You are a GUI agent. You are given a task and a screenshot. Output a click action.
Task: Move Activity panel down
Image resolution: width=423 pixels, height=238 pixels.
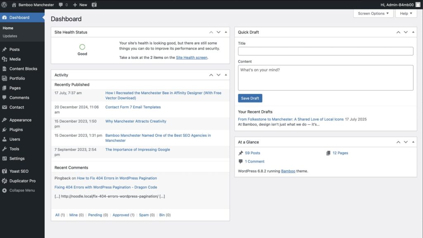[219, 75]
